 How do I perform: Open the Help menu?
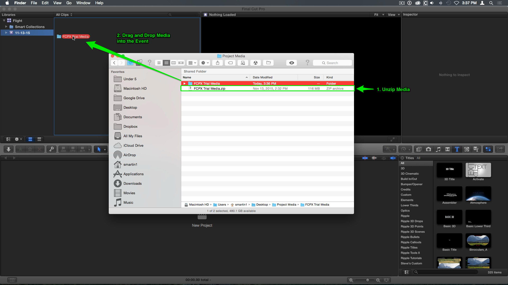pos(99,3)
